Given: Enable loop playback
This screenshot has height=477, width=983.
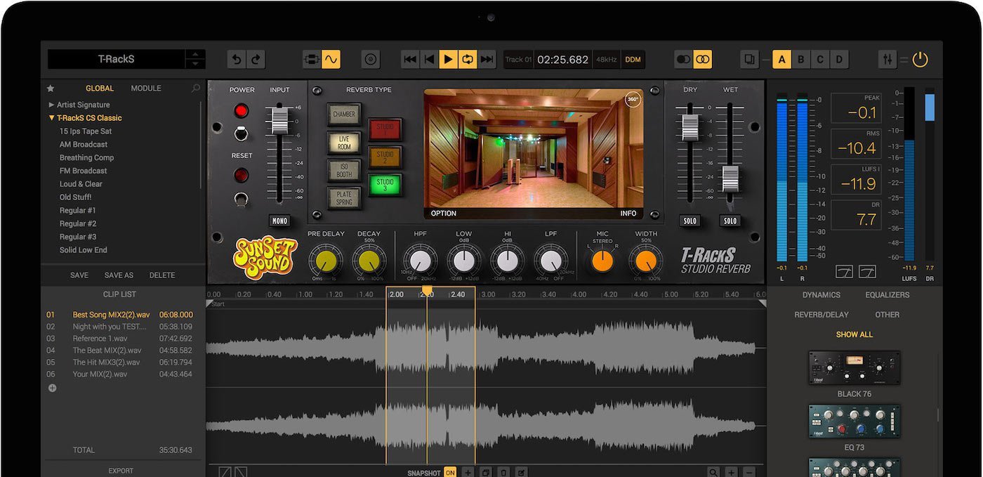Looking at the screenshot, I should click(x=467, y=60).
